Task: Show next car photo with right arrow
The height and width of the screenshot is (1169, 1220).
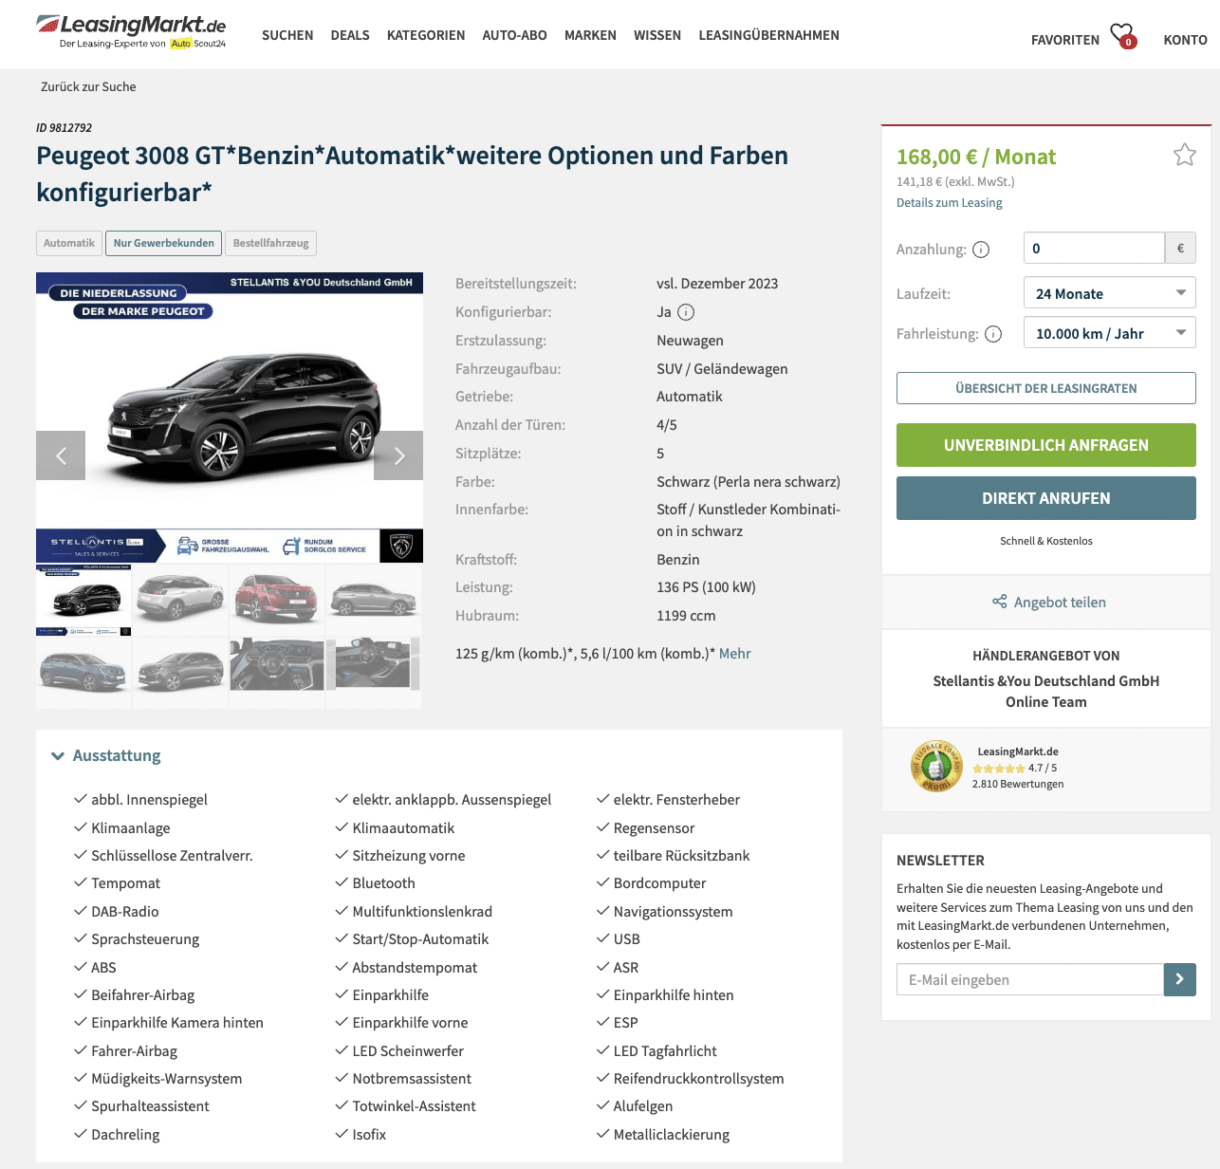Action: click(398, 455)
